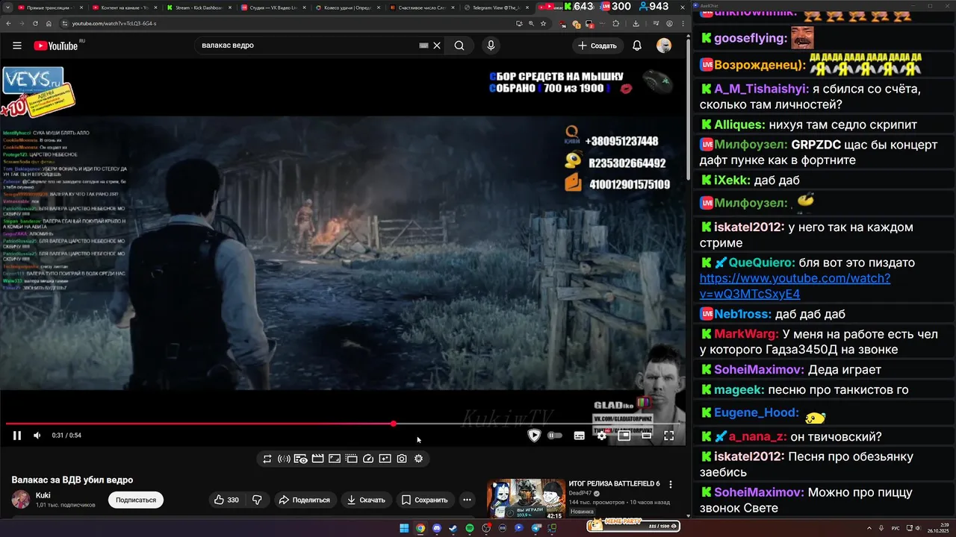Image resolution: width=956 pixels, height=537 pixels.
Task: Open Steam from the taskbar
Action: point(453,528)
